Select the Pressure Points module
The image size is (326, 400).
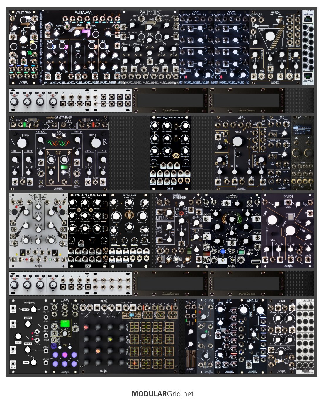click(191, 336)
